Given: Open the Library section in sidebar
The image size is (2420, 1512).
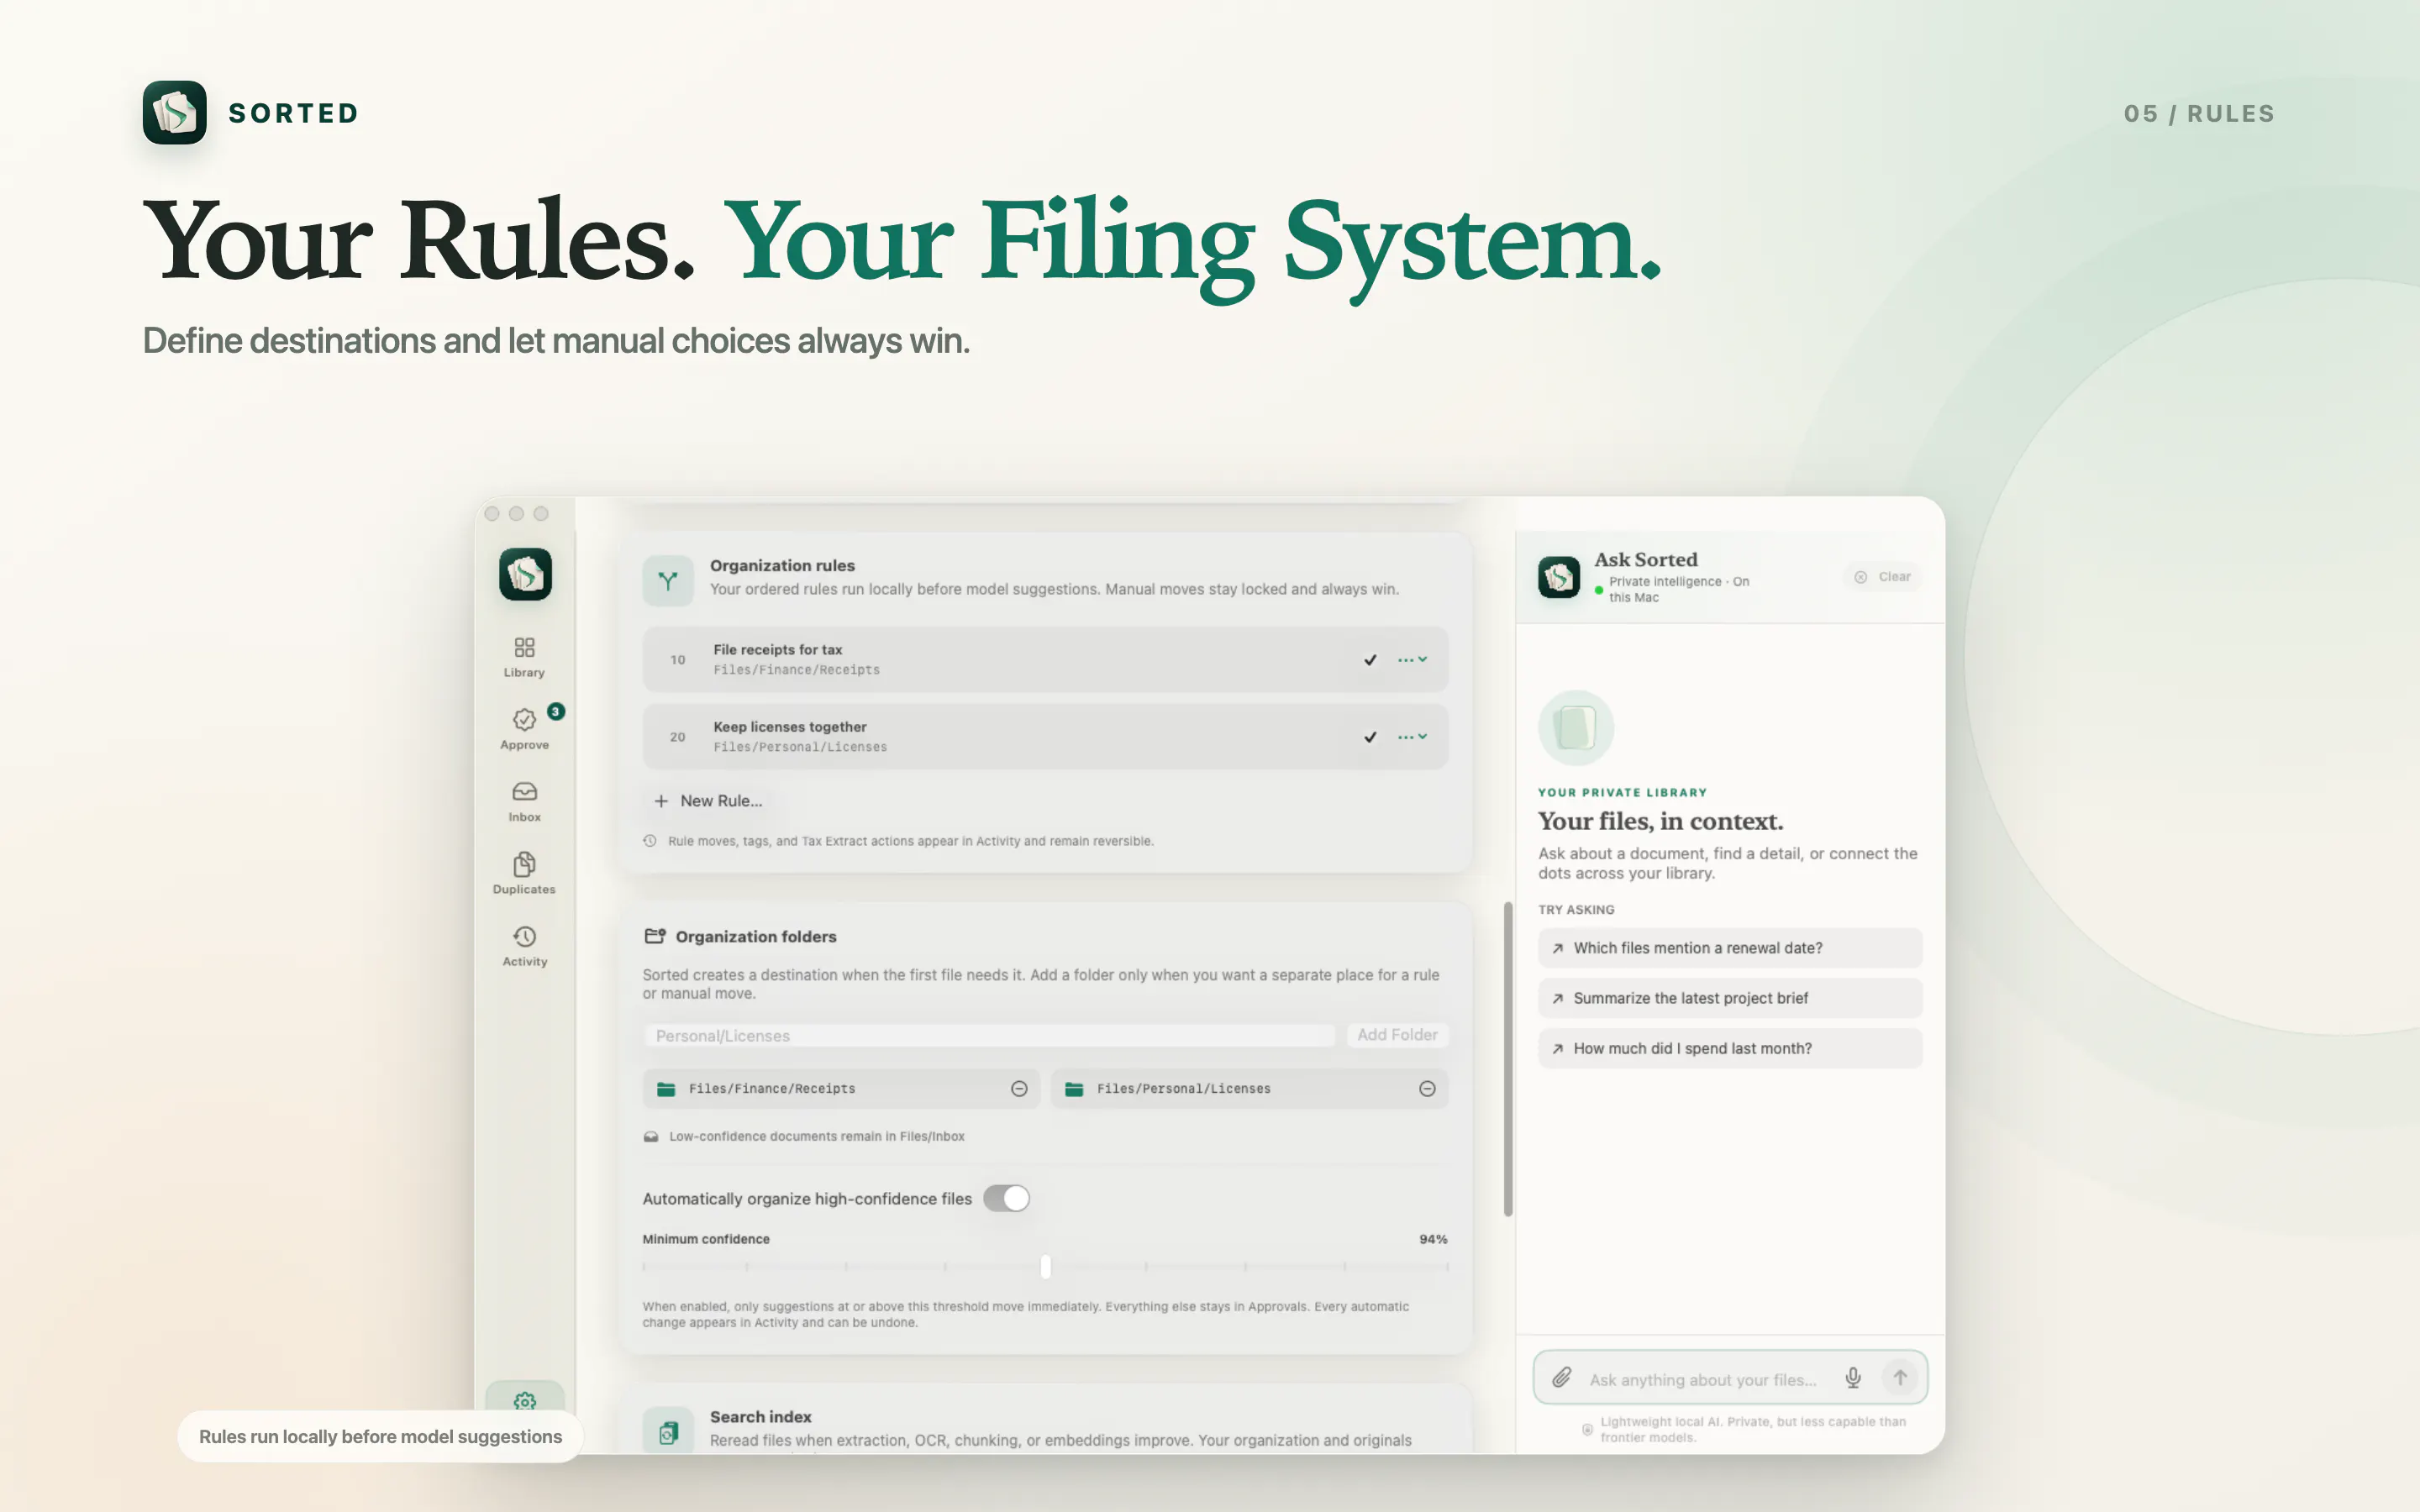Looking at the screenshot, I should pos(524,657).
